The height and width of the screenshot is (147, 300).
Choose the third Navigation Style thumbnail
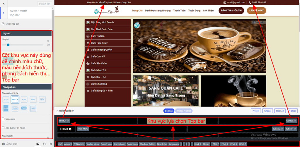click(24, 99)
